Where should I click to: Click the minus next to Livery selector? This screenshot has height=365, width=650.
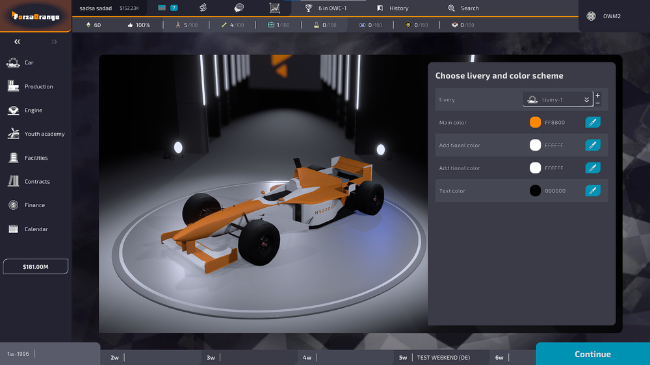pos(597,103)
